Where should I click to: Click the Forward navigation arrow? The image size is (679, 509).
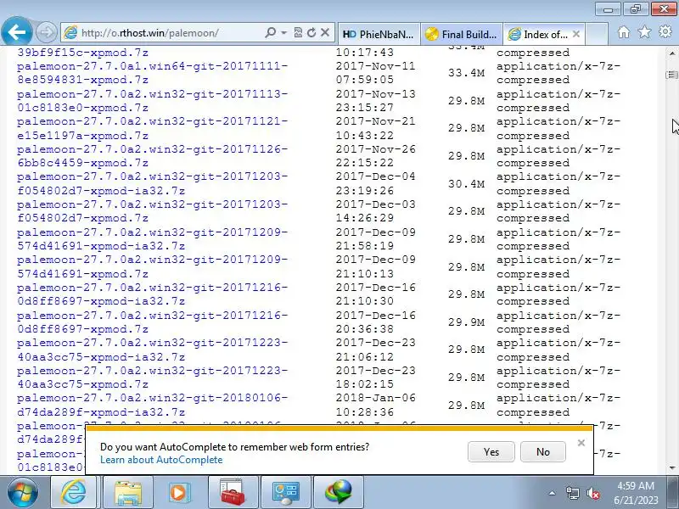47,32
